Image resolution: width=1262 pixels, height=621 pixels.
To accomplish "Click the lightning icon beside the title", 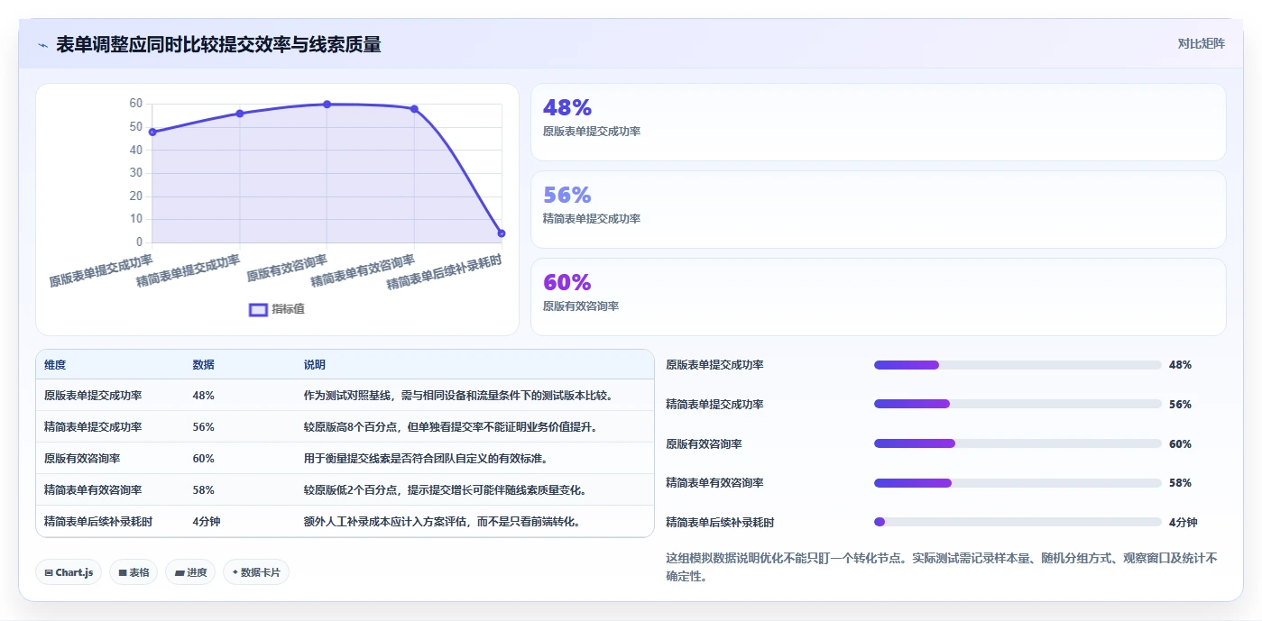I will [42, 45].
